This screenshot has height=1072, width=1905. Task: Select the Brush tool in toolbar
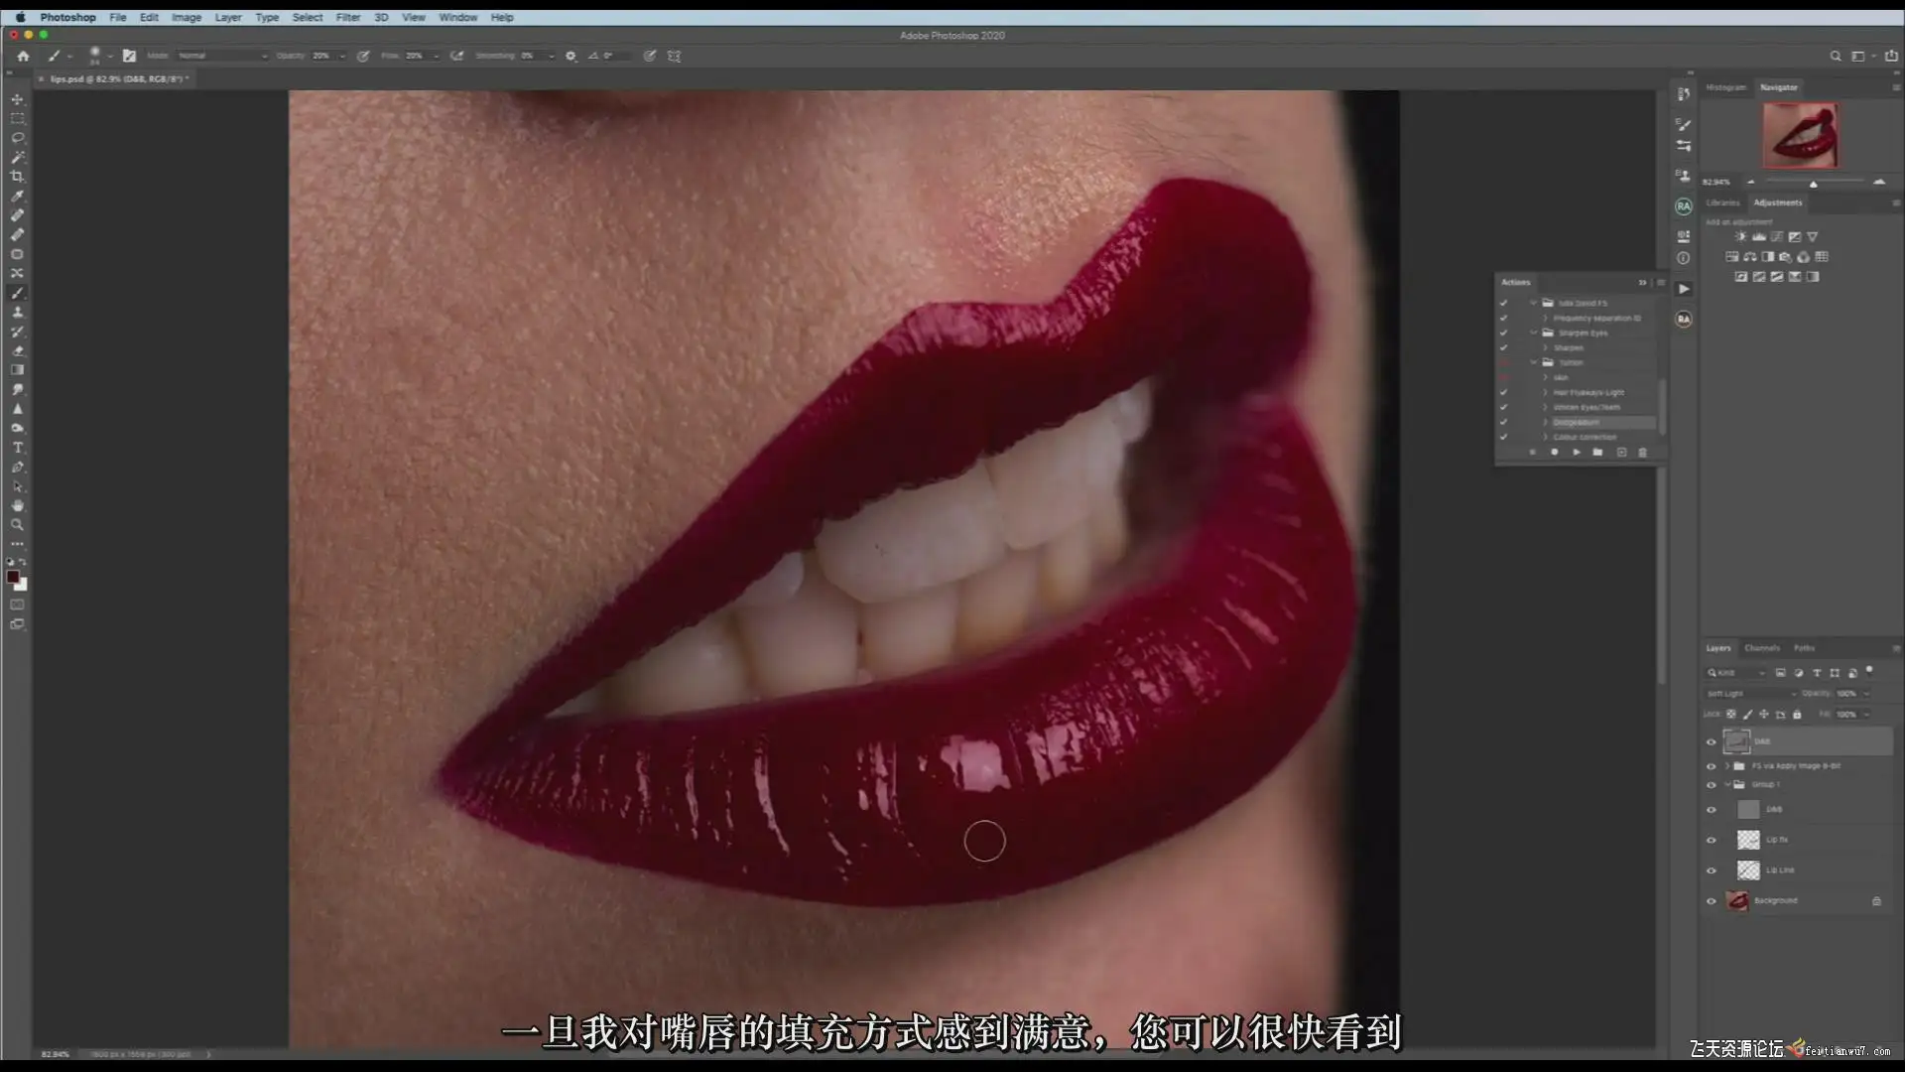pos(17,293)
